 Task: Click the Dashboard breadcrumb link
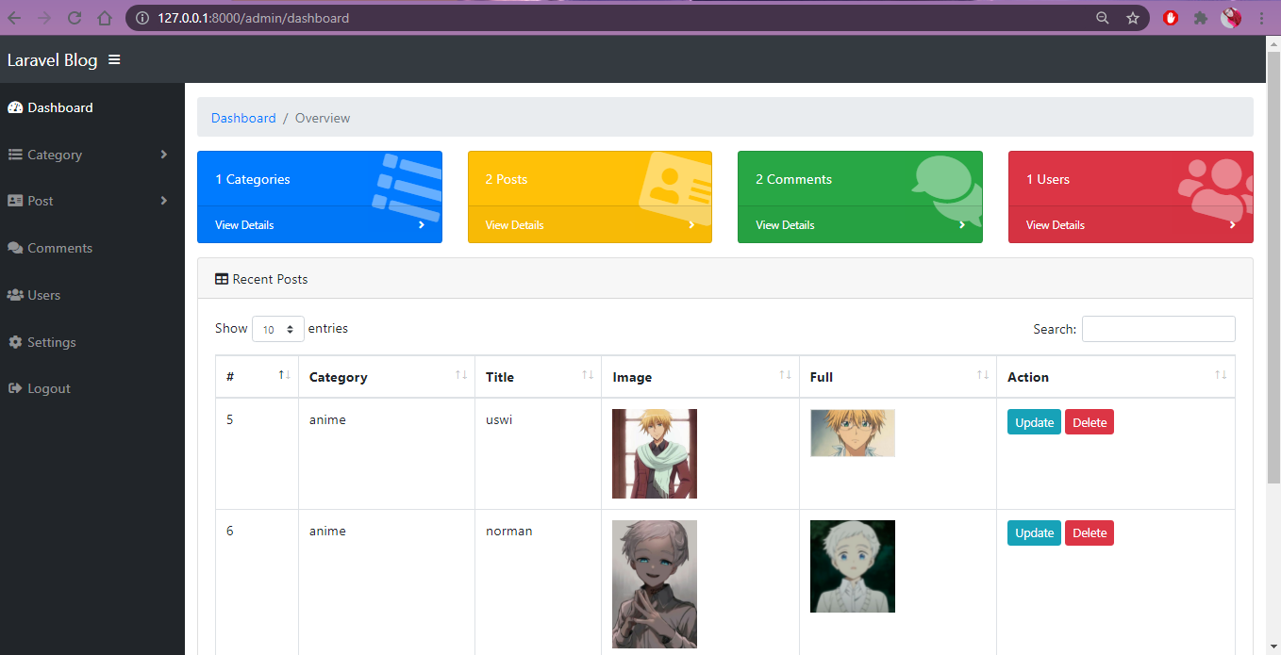(x=243, y=118)
